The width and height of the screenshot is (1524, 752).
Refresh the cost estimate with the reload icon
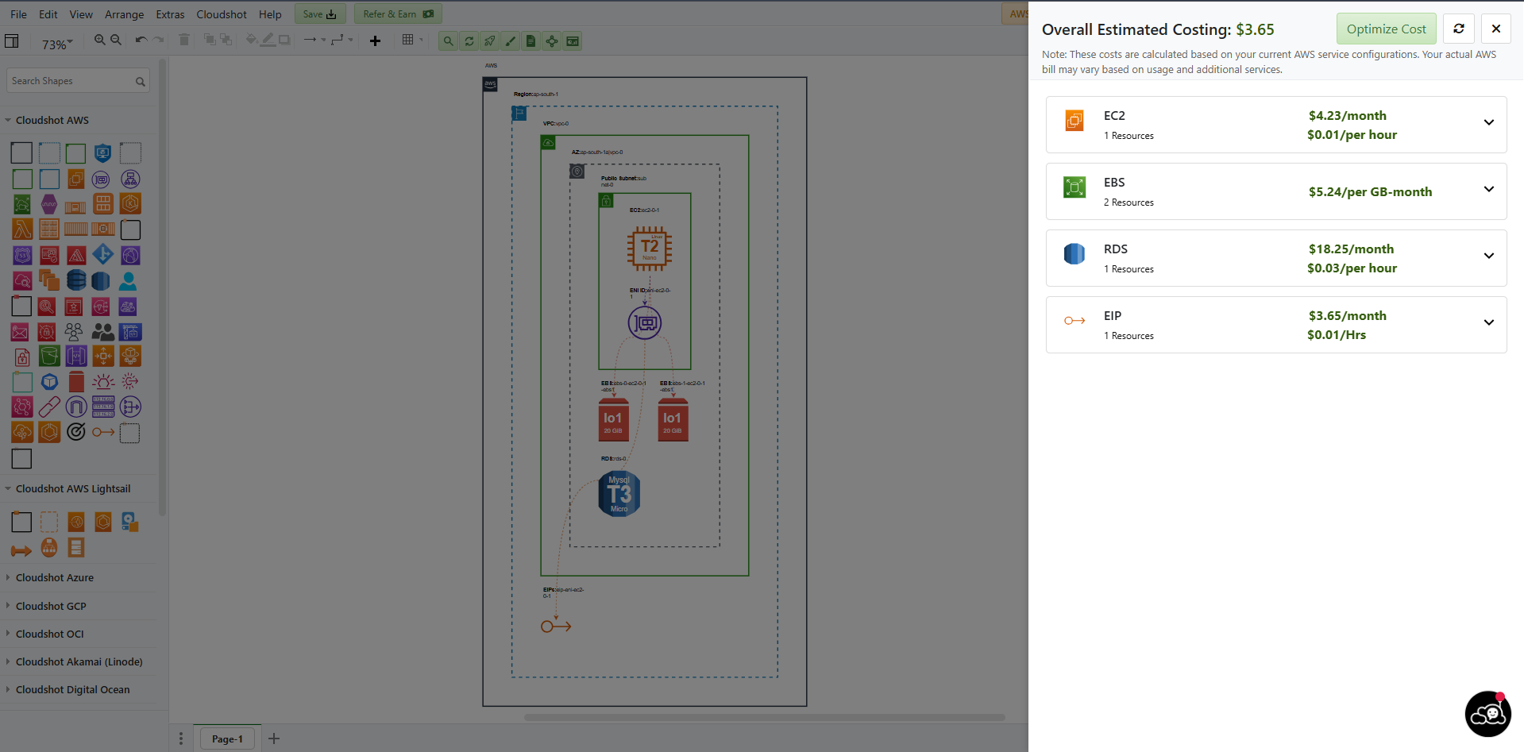pyautogui.click(x=1459, y=29)
